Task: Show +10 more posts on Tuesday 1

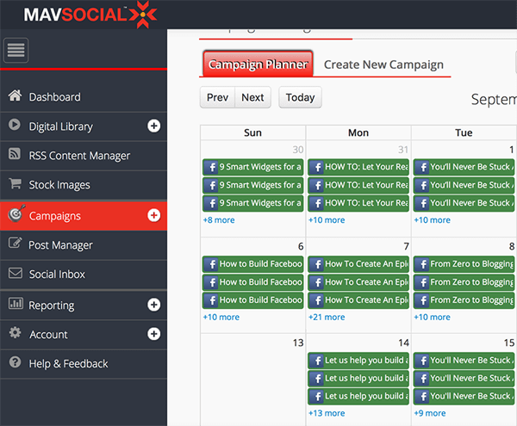Action: pyautogui.click(x=432, y=220)
